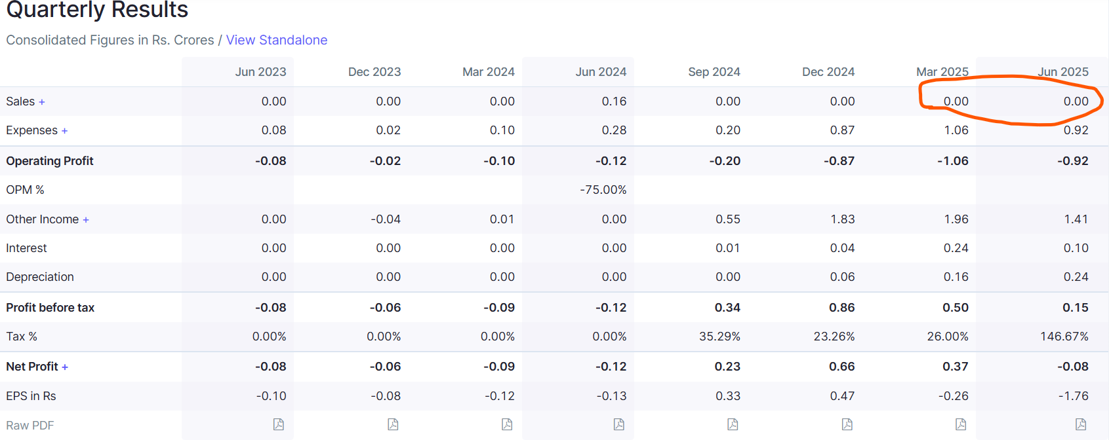Image resolution: width=1109 pixels, height=440 pixels.
Task: Expand the Other Income row
Action: (86, 220)
